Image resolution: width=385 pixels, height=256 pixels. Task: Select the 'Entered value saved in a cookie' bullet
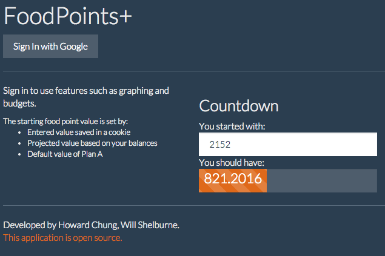(79, 132)
